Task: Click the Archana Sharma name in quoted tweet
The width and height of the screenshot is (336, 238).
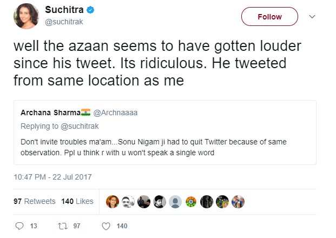Action: [x=50, y=113]
